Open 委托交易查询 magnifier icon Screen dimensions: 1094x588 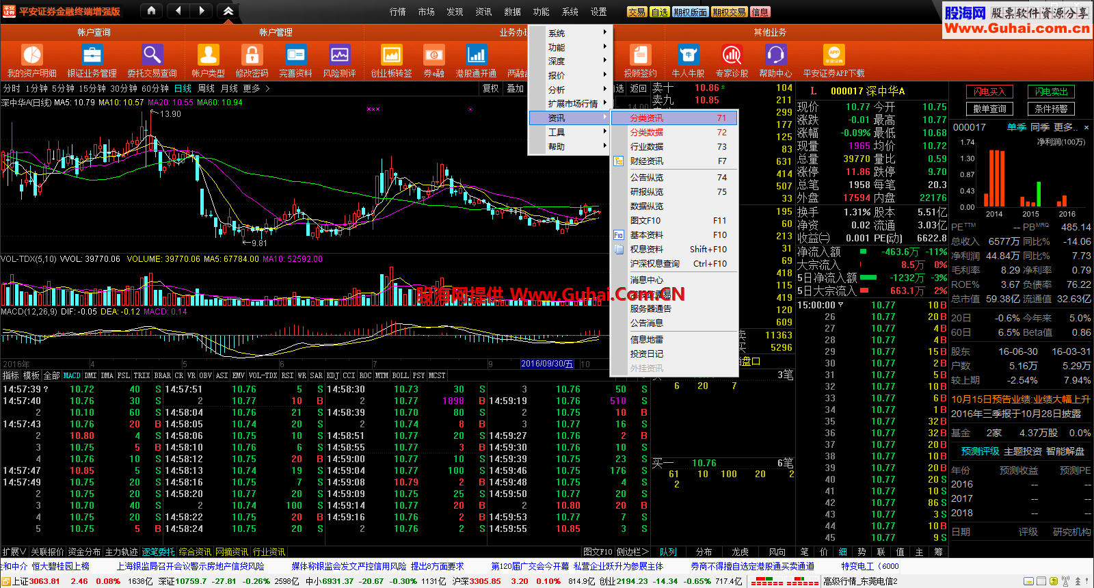pyautogui.click(x=152, y=55)
